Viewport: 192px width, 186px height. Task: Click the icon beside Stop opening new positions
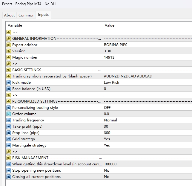pos(9,170)
